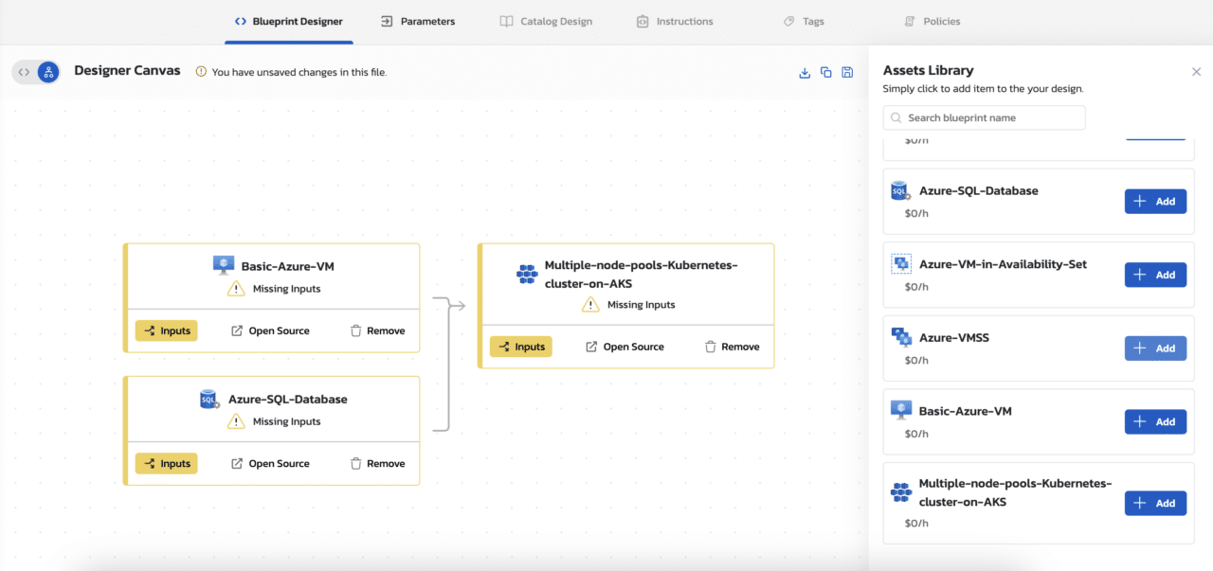1213x571 pixels.
Task: Click the Designer Canvas heading
Action: click(x=127, y=70)
